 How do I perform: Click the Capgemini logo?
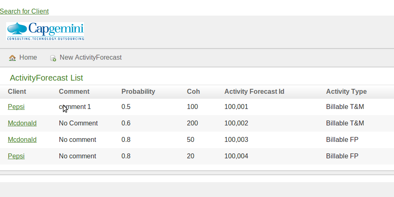[45, 31]
